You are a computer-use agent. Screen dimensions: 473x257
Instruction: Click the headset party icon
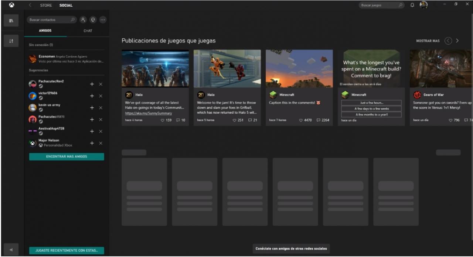pyautogui.click(x=93, y=20)
